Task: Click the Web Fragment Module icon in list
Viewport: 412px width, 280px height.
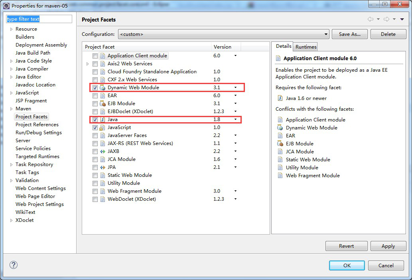Action: 103,191
